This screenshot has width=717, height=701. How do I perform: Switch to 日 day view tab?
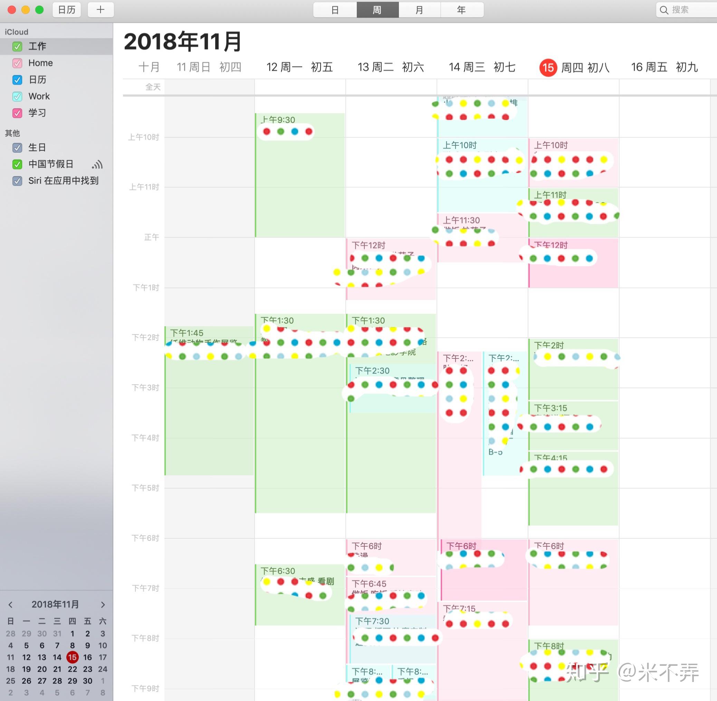coord(335,10)
